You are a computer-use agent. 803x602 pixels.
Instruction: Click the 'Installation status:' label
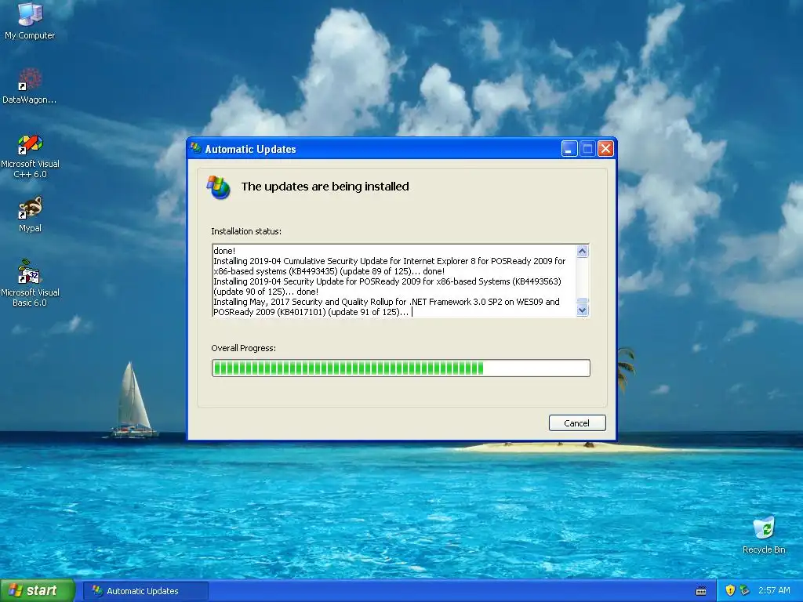246,231
